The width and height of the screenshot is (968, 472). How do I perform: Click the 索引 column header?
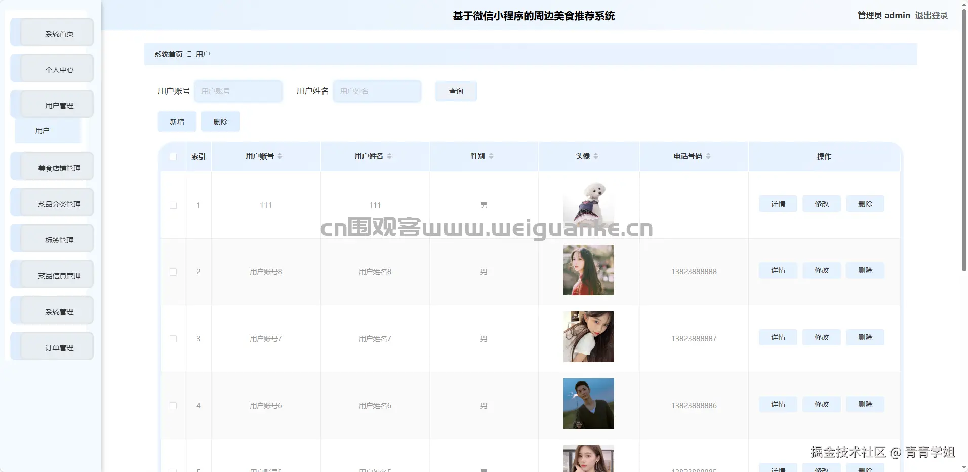[198, 156]
